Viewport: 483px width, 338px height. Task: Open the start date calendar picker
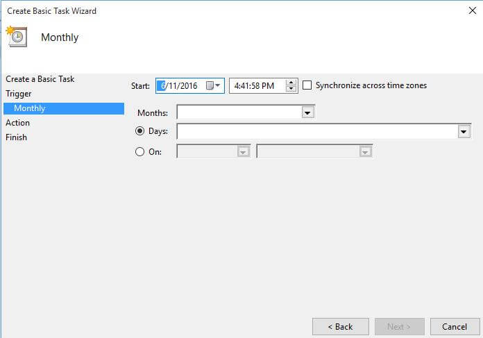(x=213, y=85)
